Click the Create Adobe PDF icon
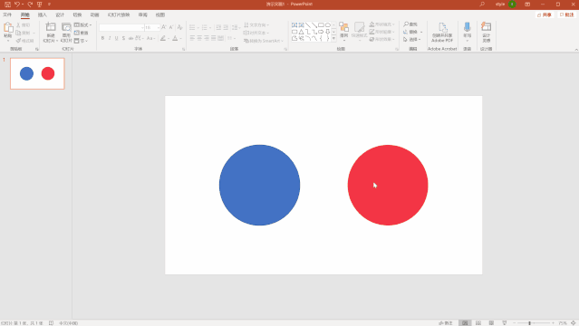This screenshot has width=579, height=326. 442,27
